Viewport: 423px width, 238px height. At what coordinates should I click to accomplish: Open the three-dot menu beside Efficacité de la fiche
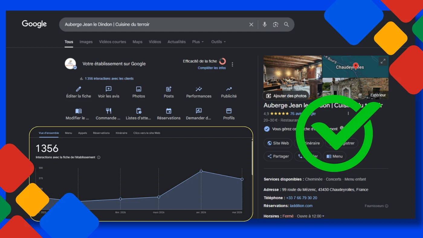click(232, 64)
